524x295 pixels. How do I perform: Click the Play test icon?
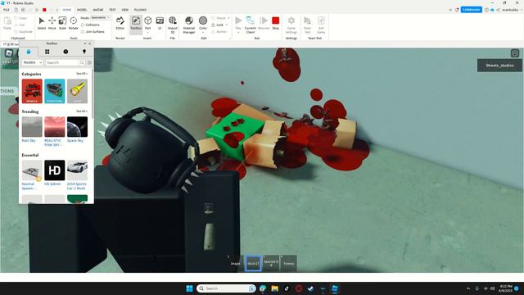point(238,20)
